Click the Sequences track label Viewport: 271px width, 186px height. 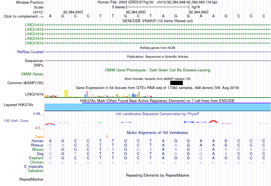click(x=34, y=61)
